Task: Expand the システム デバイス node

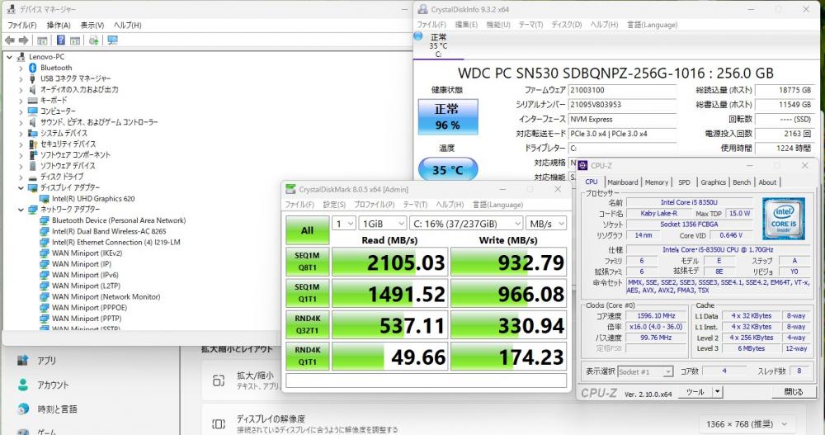Action: (21, 133)
